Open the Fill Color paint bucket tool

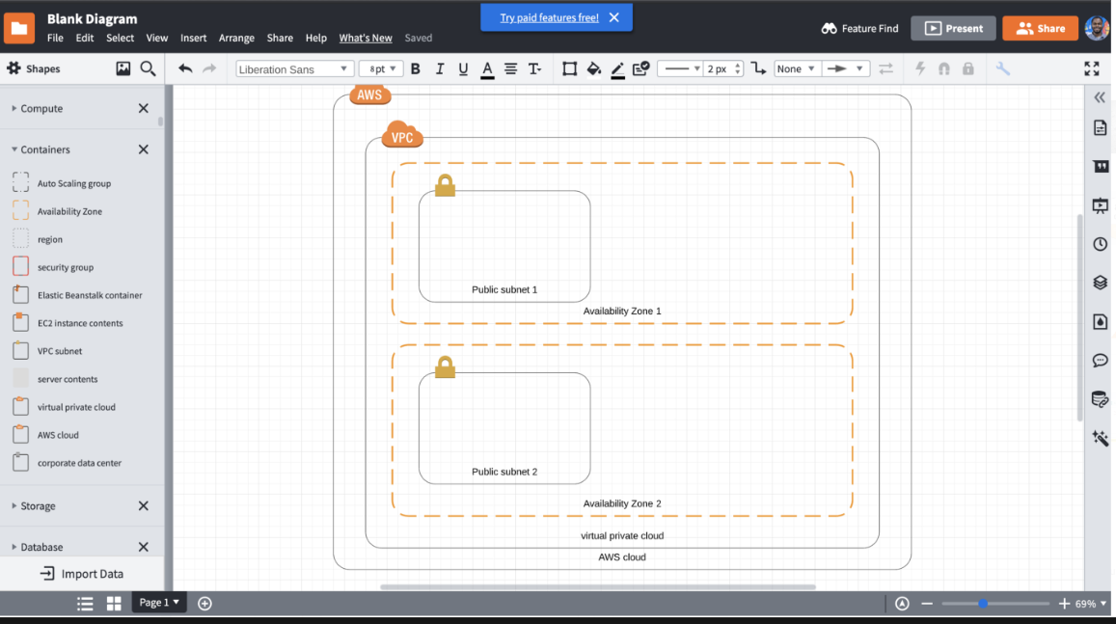point(595,68)
